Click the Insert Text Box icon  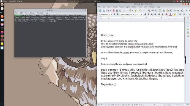click(x=171, y=11)
